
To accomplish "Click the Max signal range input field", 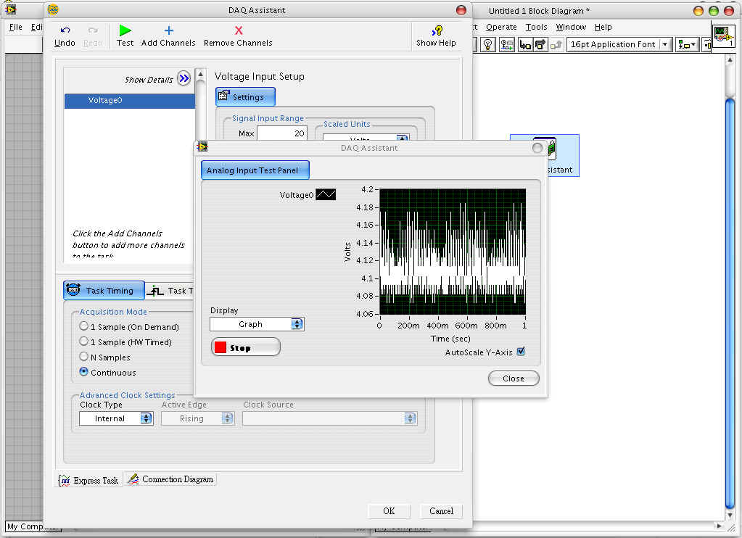I will coord(281,133).
